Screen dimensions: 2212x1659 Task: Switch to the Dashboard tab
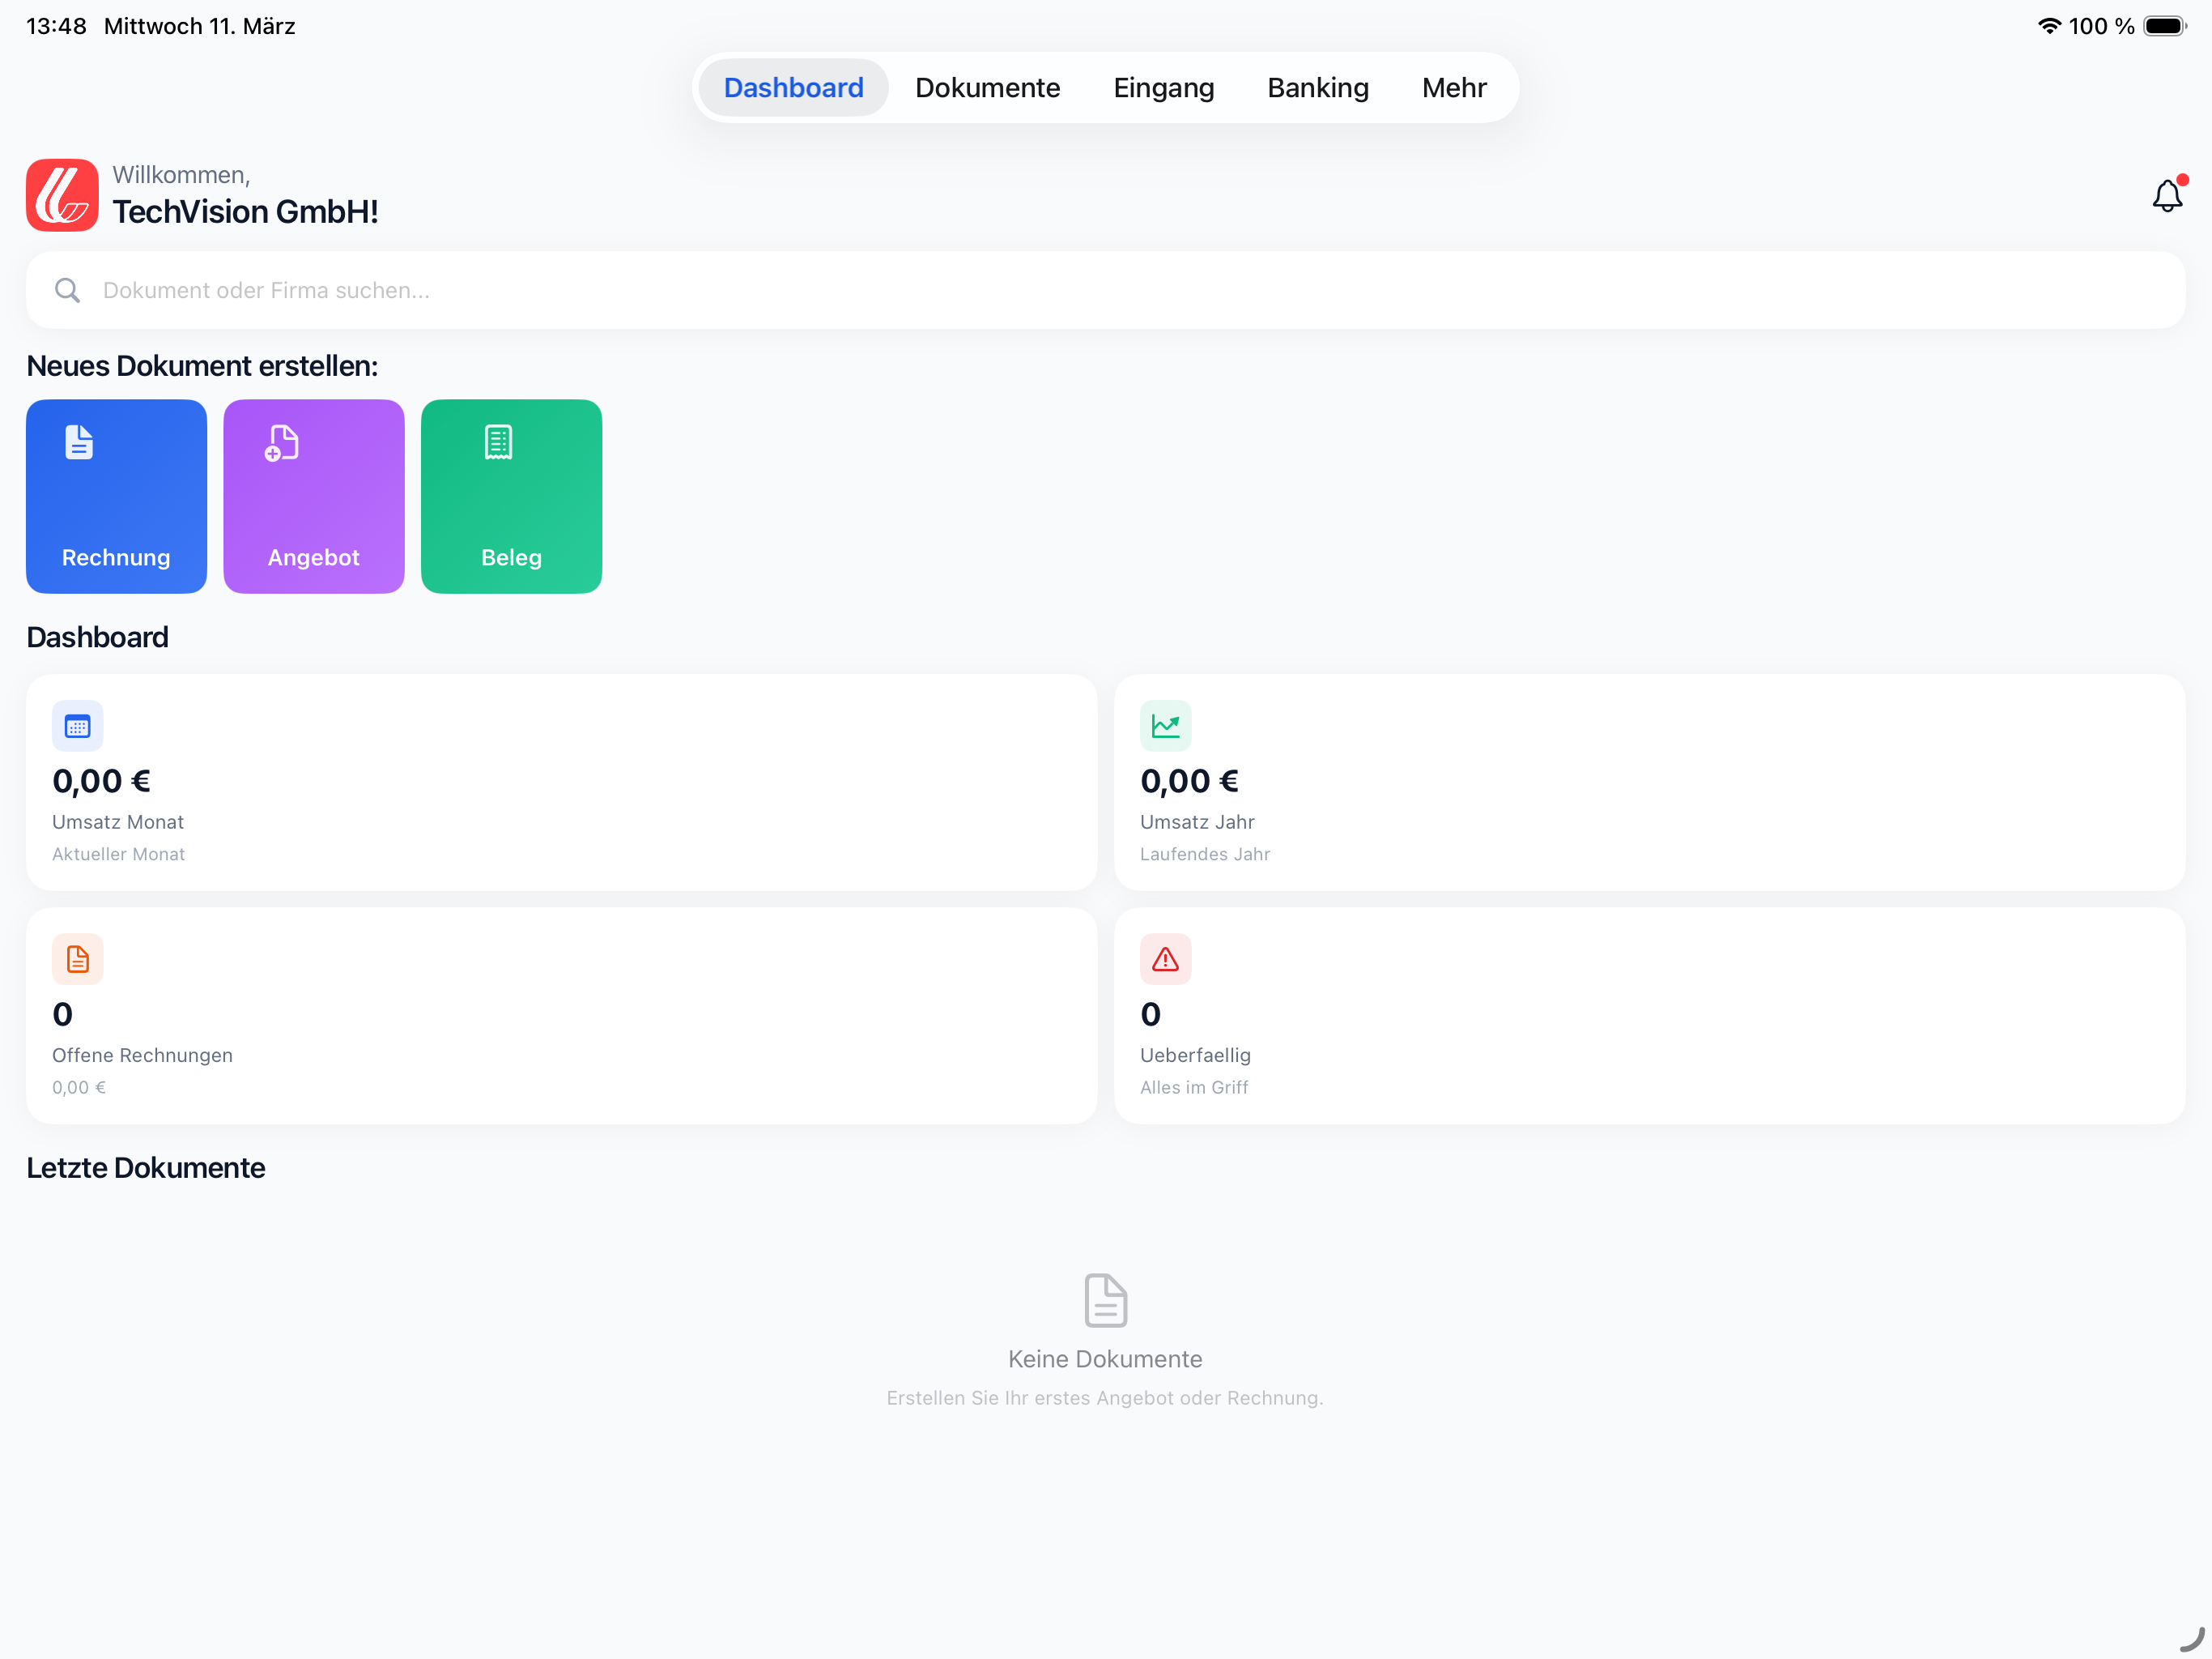794,88
